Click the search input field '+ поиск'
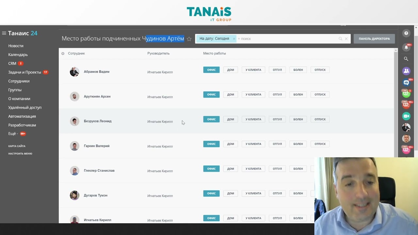 pyautogui.click(x=287, y=39)
